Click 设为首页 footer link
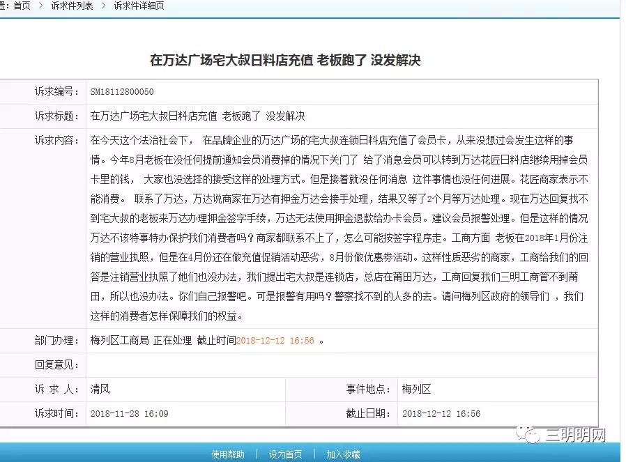 click(x=285, y=454)
